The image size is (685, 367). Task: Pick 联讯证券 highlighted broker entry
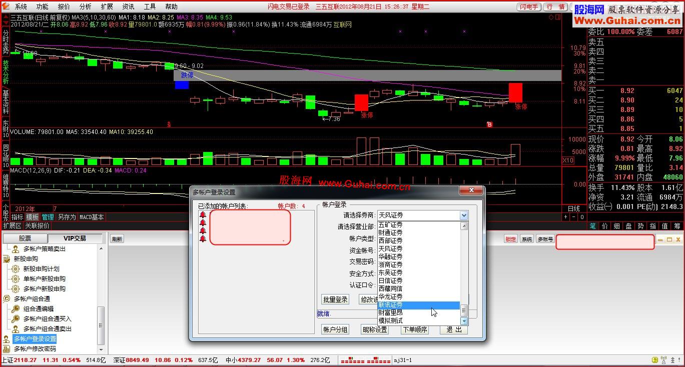419,304
